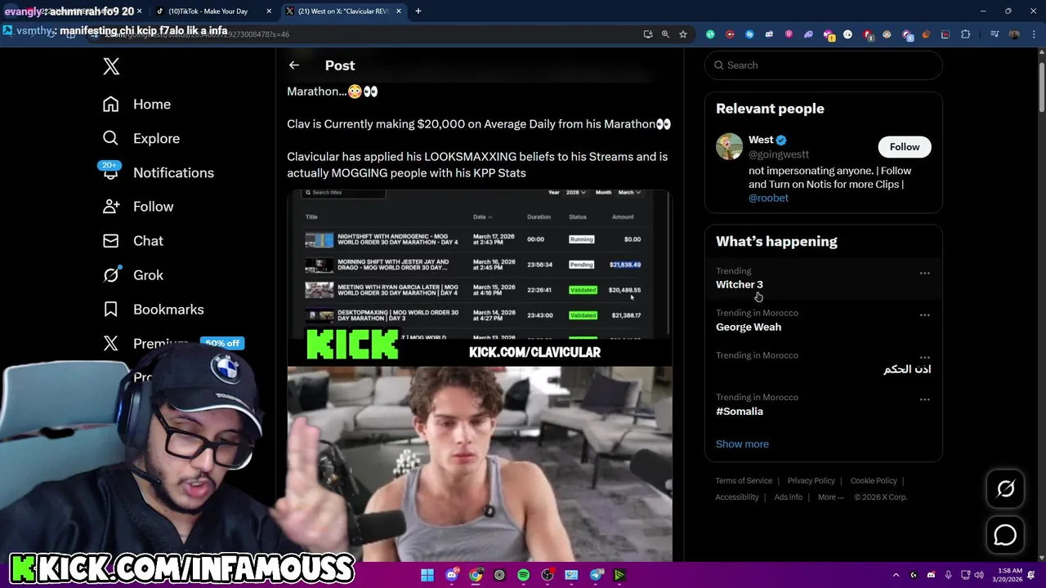Viewport: 1046px width, 588px height.
Task: Open more options for #Somalia trend
Action: pyautogui.click(x=924, y=399)
